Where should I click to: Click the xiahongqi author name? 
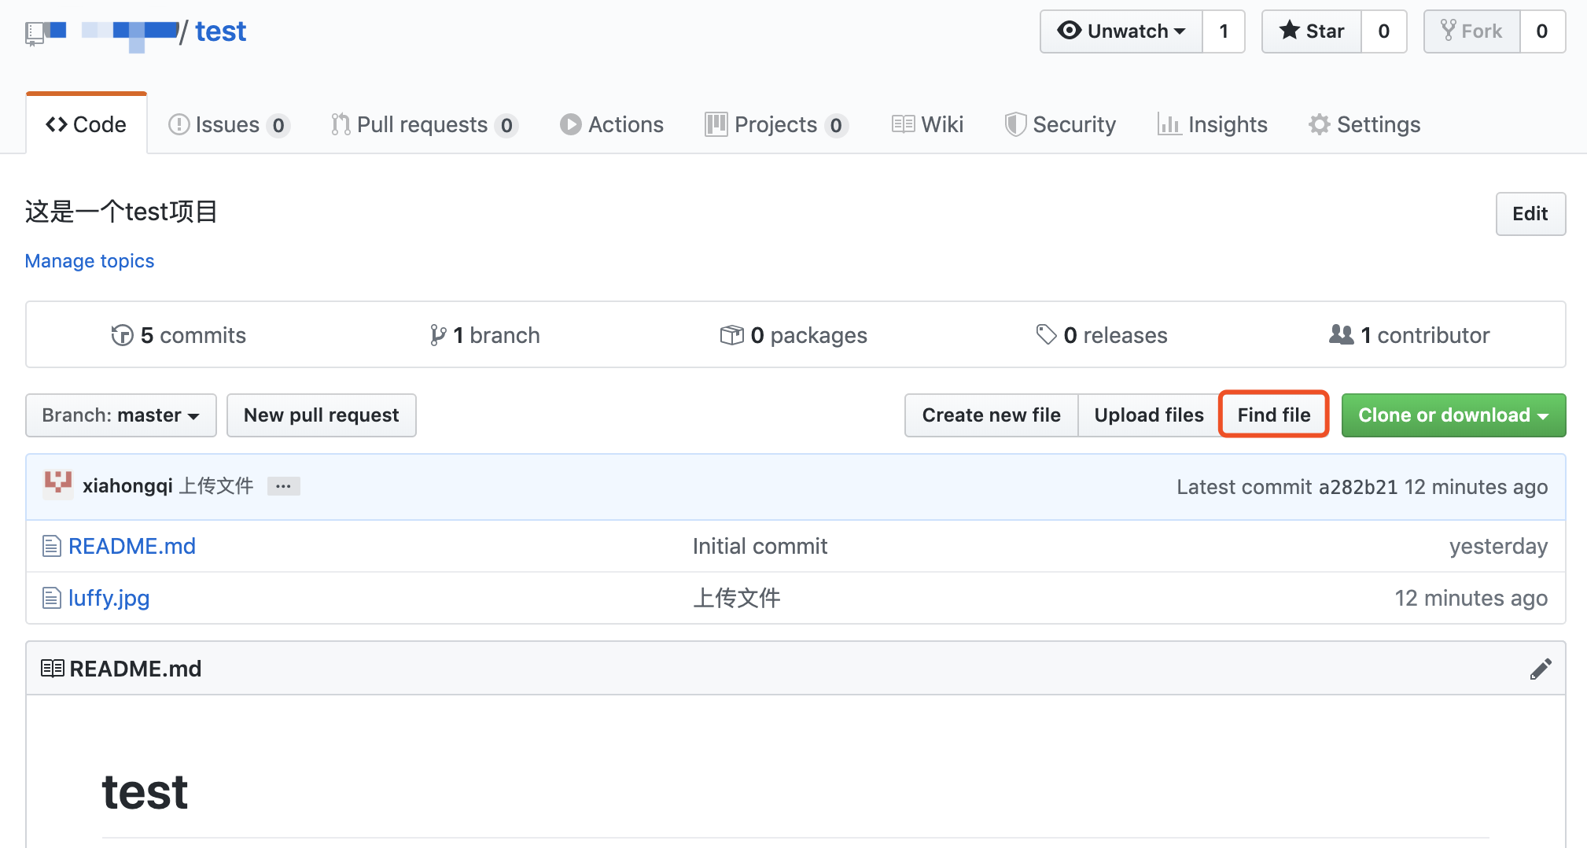127,486
